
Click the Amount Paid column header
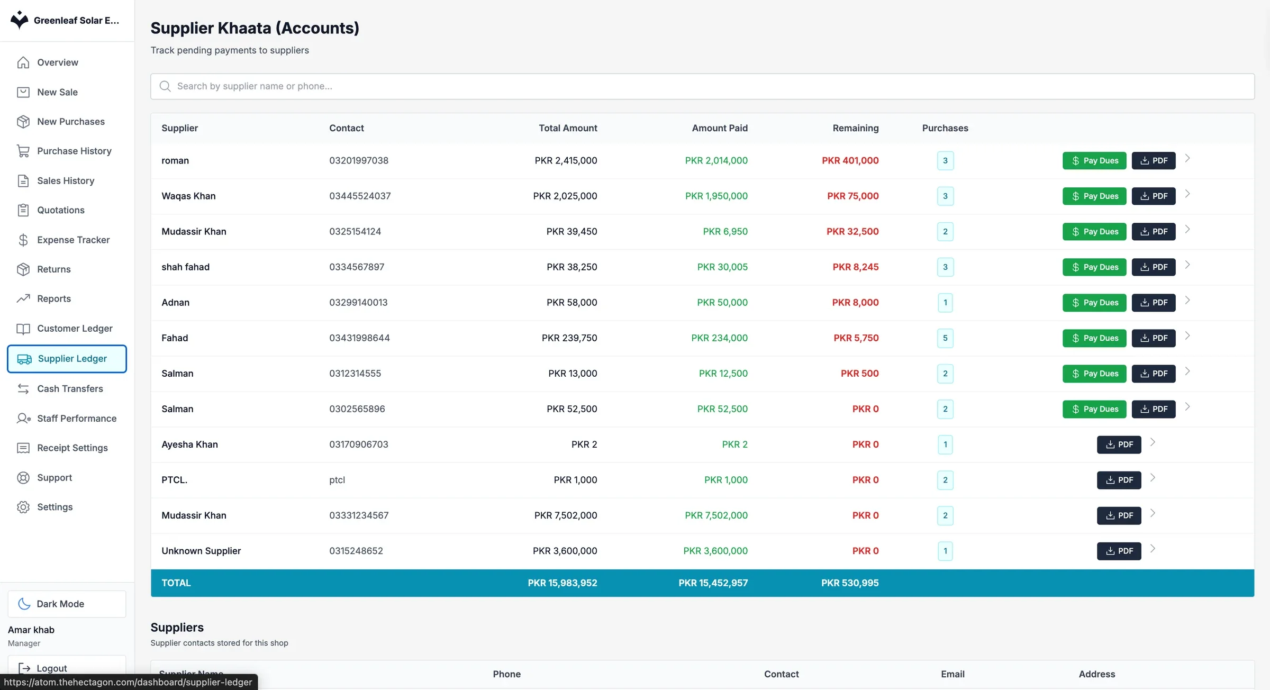point(720,128)
